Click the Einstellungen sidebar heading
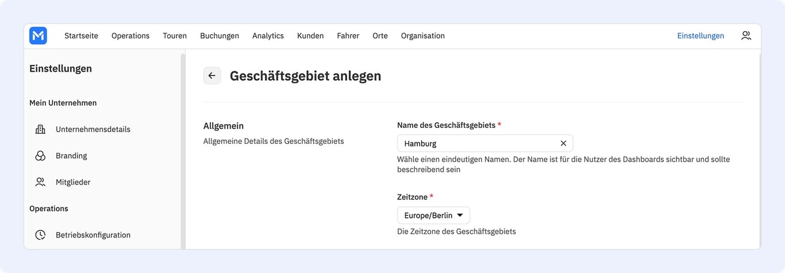The height and width of the screenshot is (273, 785). pyautogui.click(x=60, y=68)
